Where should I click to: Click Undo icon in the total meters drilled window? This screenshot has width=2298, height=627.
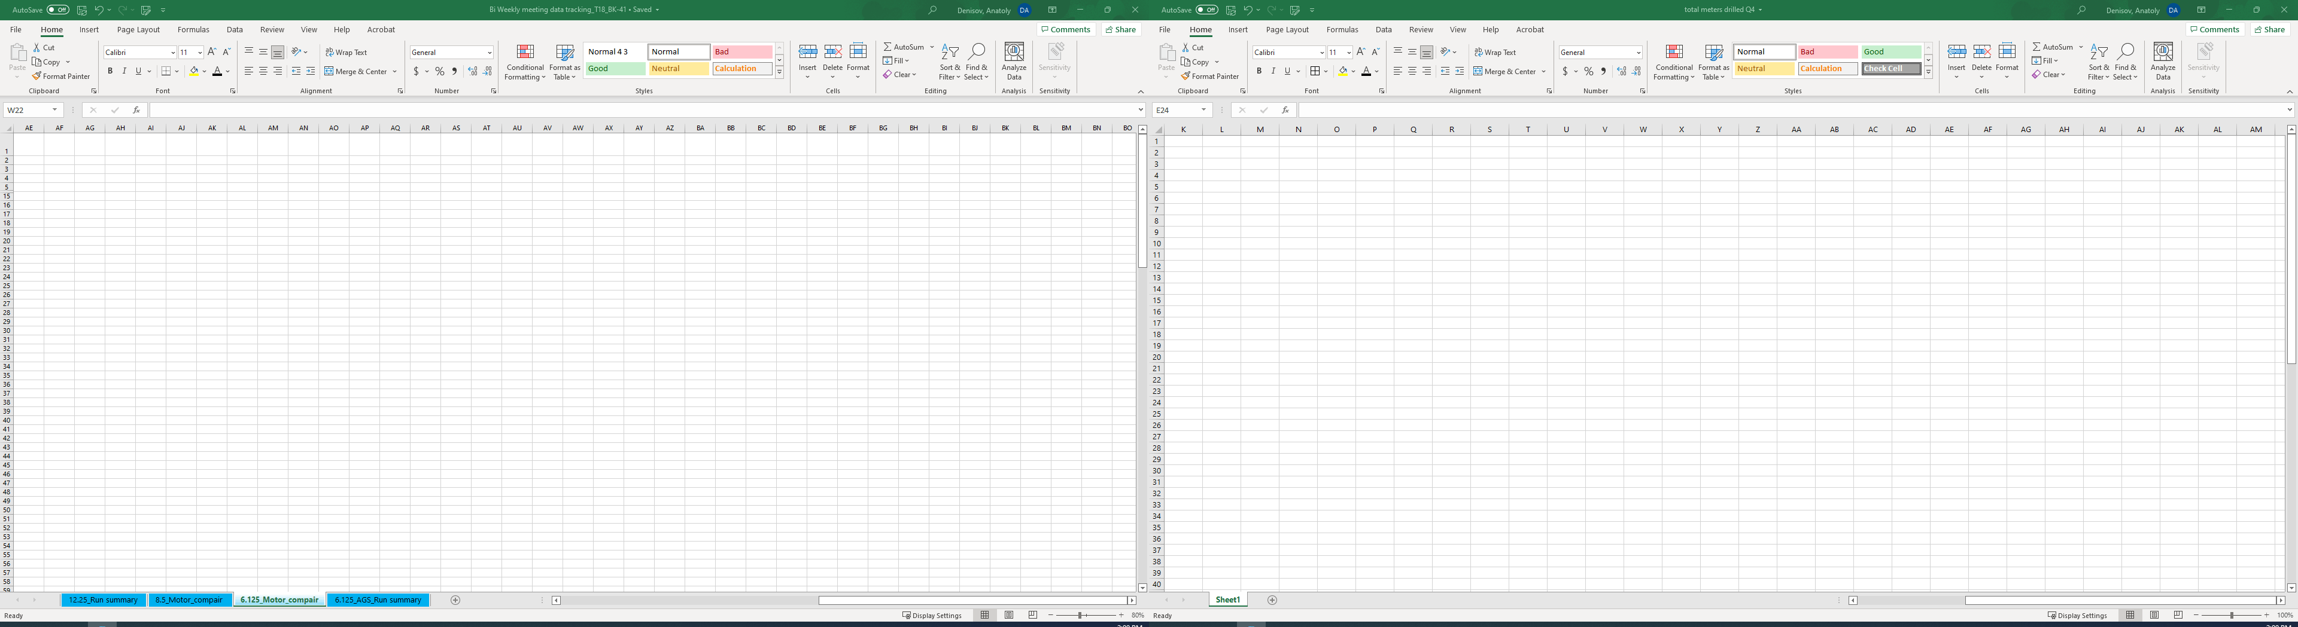[x=1247, y=10]
